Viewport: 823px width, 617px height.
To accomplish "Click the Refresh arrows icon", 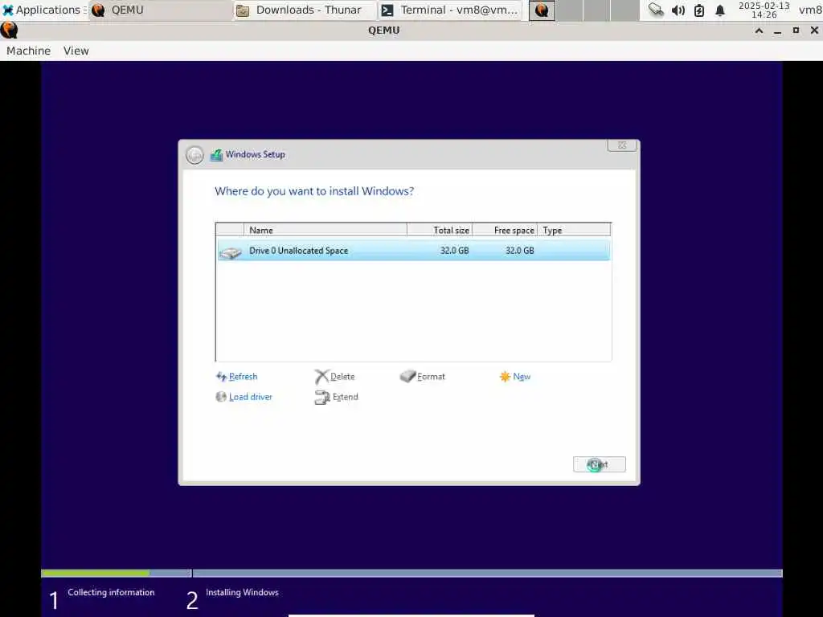I will [221, 377].
